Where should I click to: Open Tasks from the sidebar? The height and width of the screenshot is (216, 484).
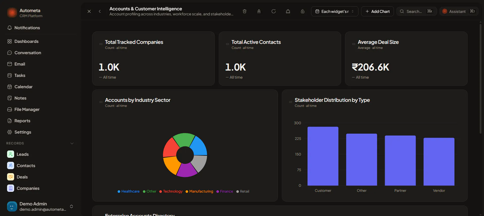click(x=40, y=75)
